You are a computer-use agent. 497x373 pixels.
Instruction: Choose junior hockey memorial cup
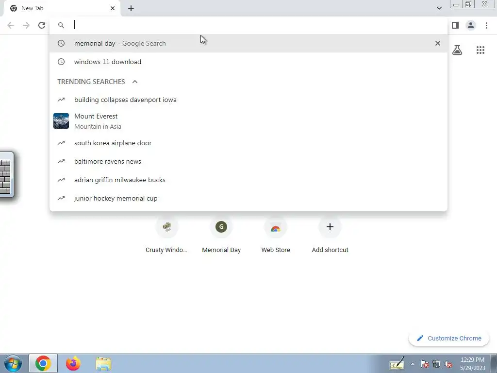click(248, 198)
